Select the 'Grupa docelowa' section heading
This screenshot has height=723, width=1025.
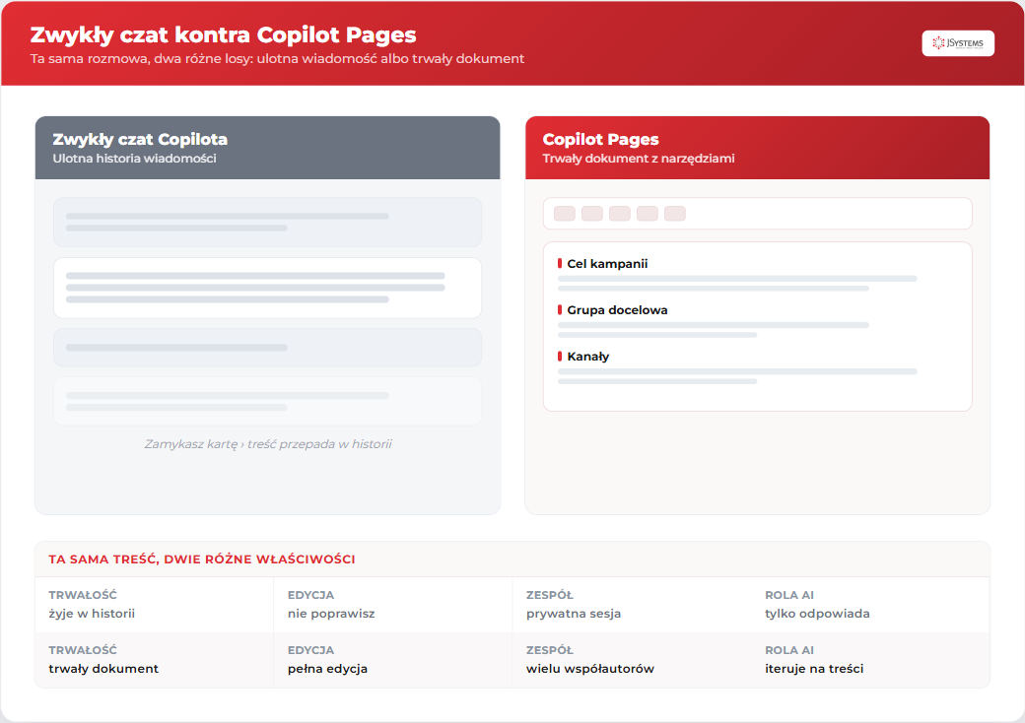point(616,310)
